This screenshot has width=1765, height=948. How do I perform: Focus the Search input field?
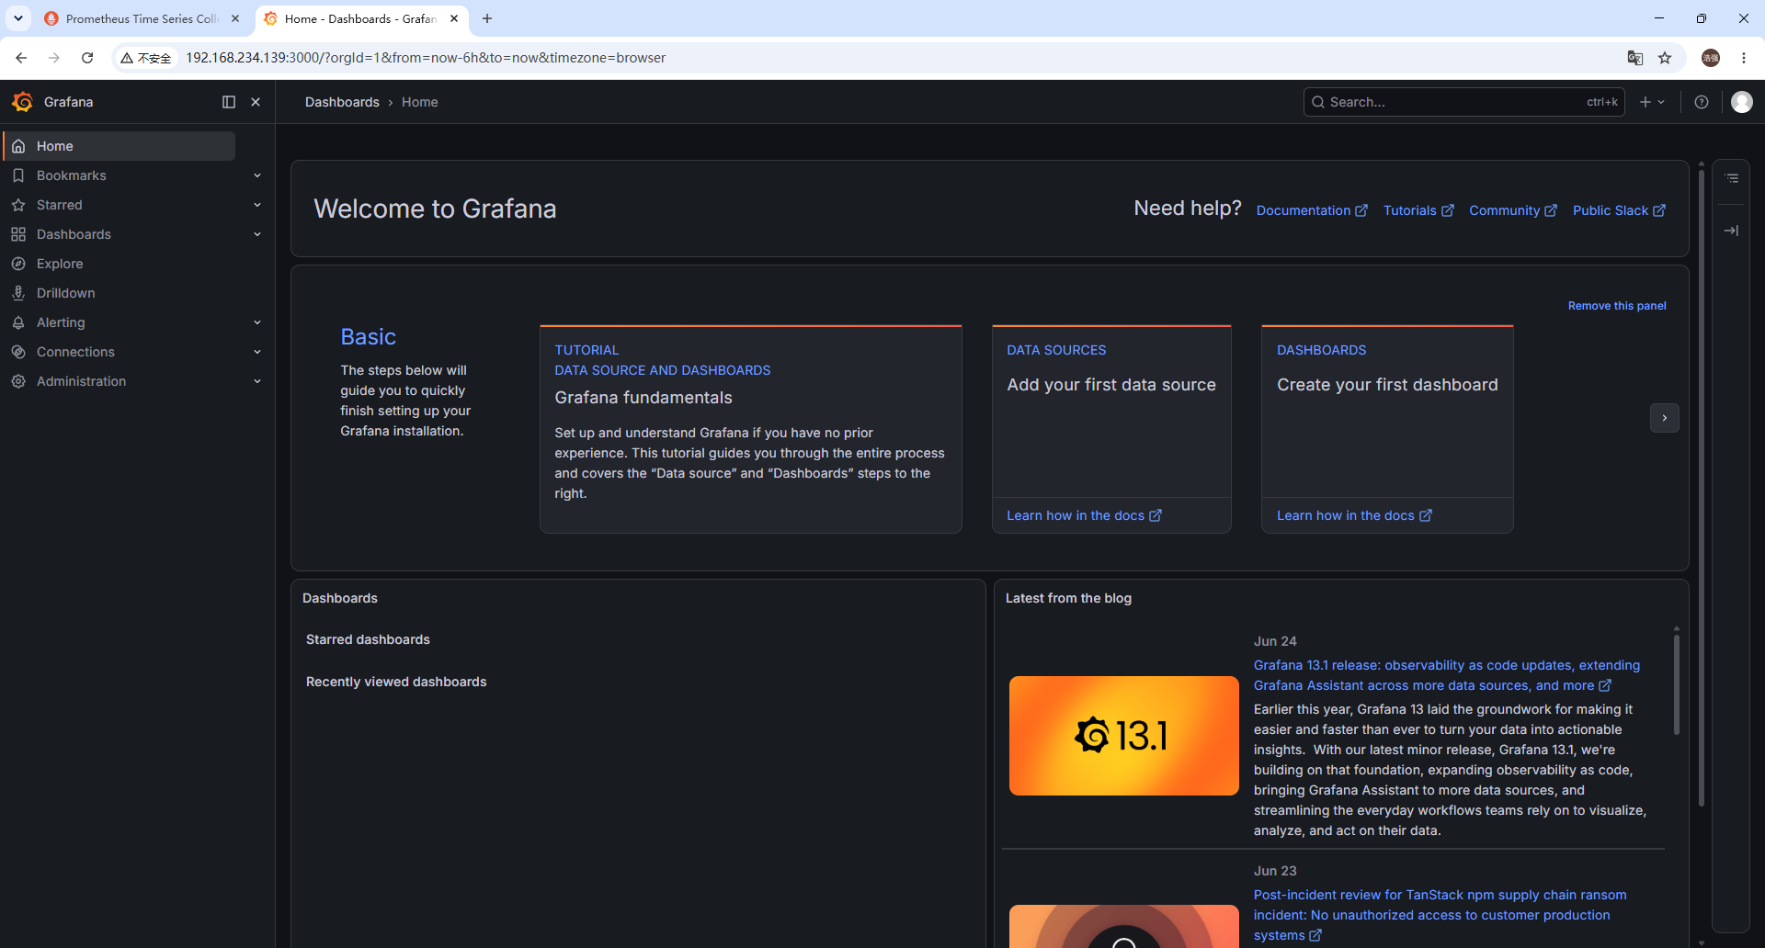pos(1463,102)
